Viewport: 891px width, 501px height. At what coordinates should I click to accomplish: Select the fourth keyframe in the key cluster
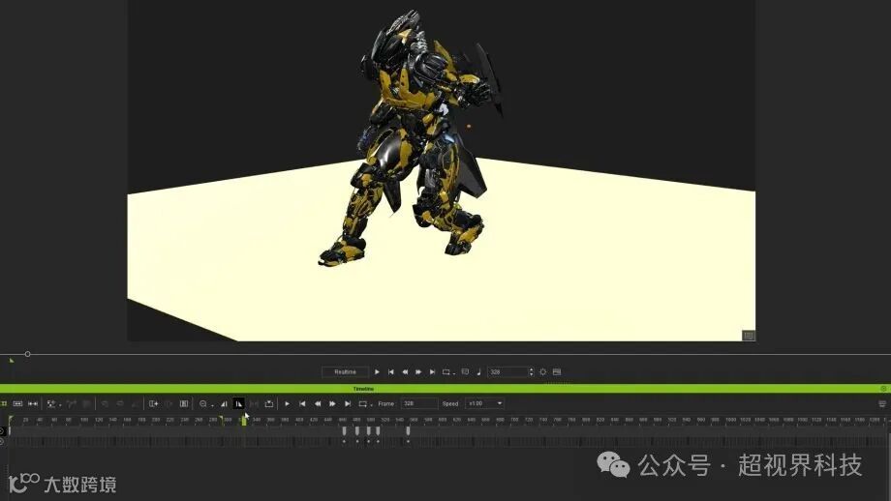(x=378, y=431)
